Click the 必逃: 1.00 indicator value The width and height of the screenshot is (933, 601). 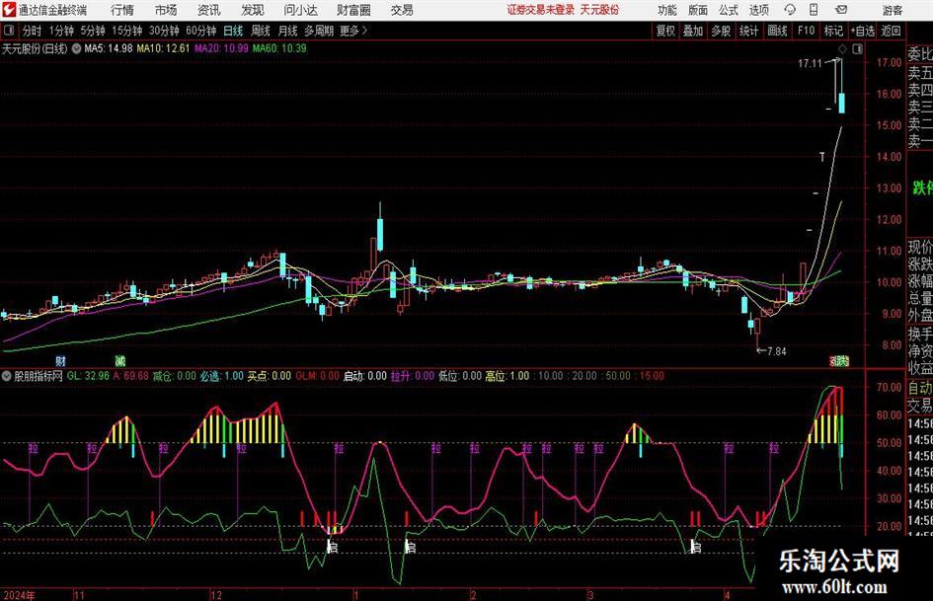tap(221, 376)
